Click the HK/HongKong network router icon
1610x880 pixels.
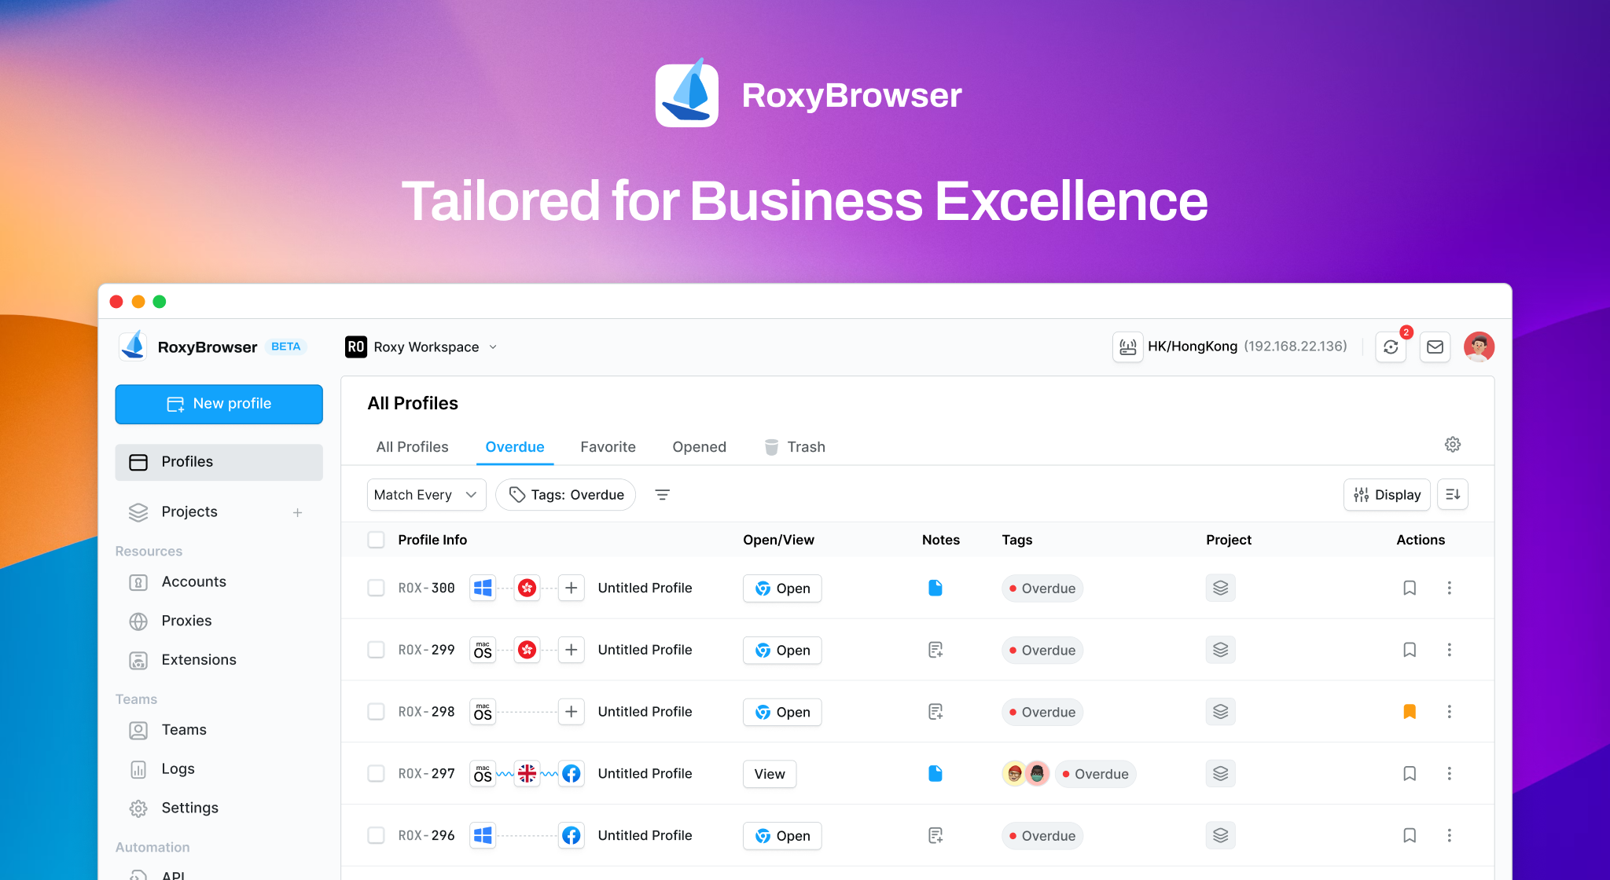coord(1127,346)
